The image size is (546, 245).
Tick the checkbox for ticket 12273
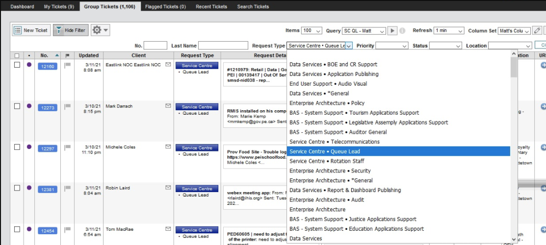point(17,106)
